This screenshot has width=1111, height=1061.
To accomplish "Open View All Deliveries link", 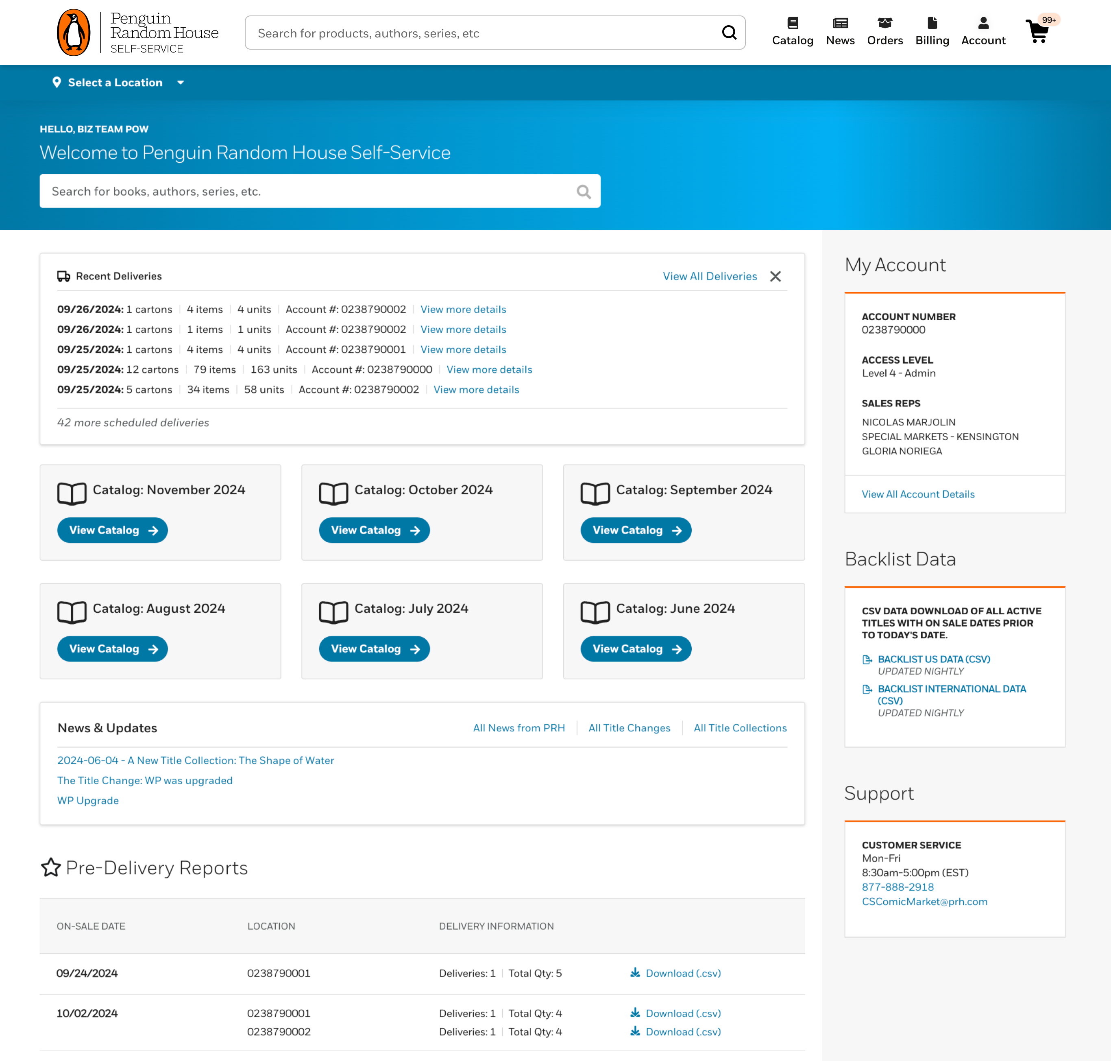I will pyautogui.click(x=710, y=276).
